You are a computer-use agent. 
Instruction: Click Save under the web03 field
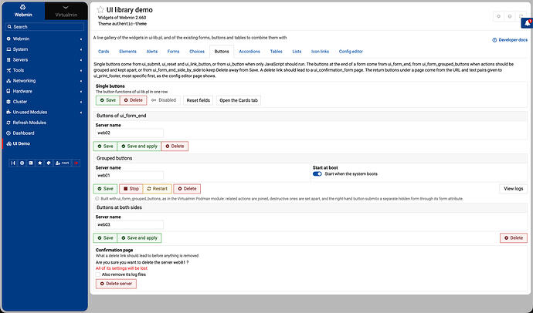point(105,238)
